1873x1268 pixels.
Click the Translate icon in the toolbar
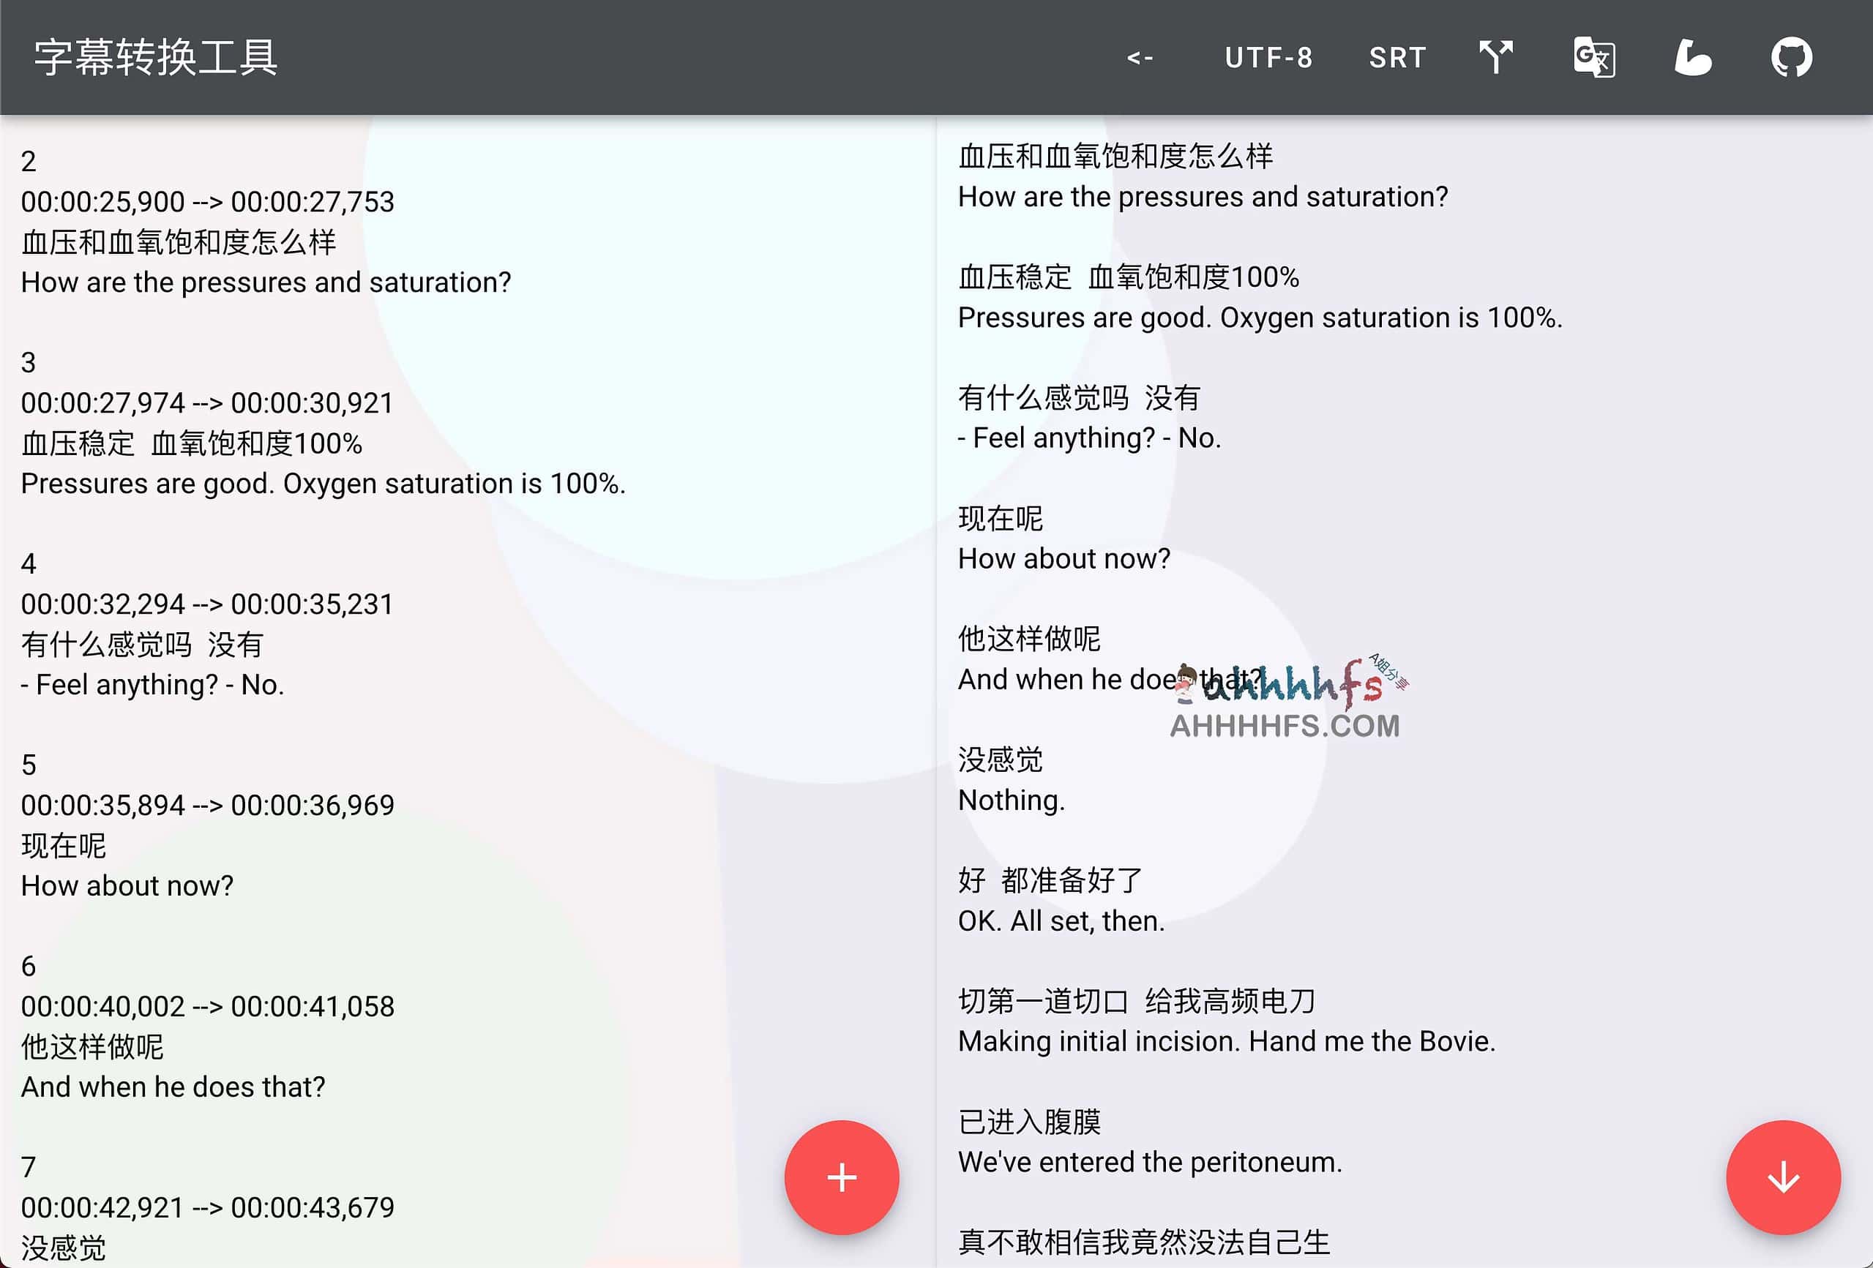pyautogui.click(x=1592, y=57)
